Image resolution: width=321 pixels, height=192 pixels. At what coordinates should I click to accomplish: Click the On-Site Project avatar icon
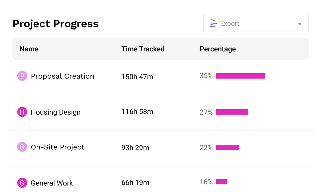point(22,147)
